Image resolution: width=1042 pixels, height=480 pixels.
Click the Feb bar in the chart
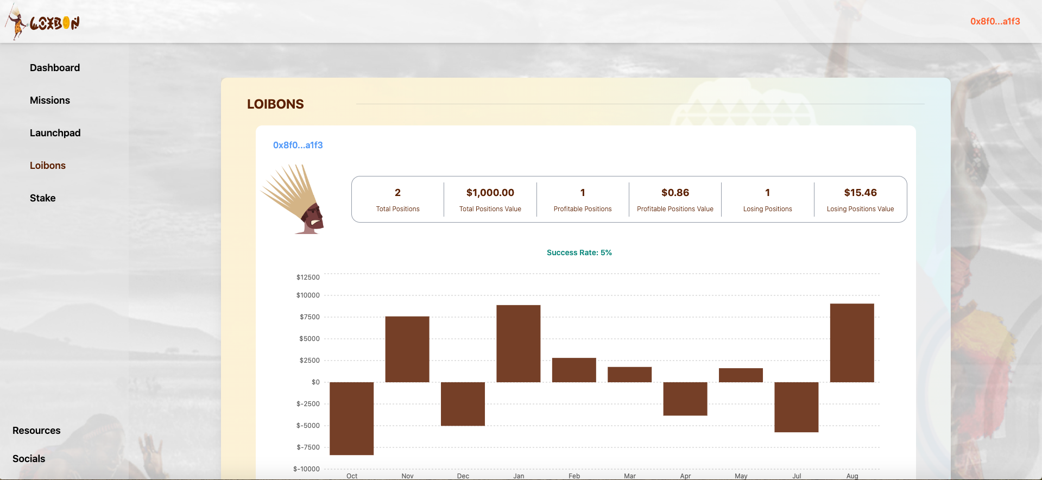click(x=574, y=370)
